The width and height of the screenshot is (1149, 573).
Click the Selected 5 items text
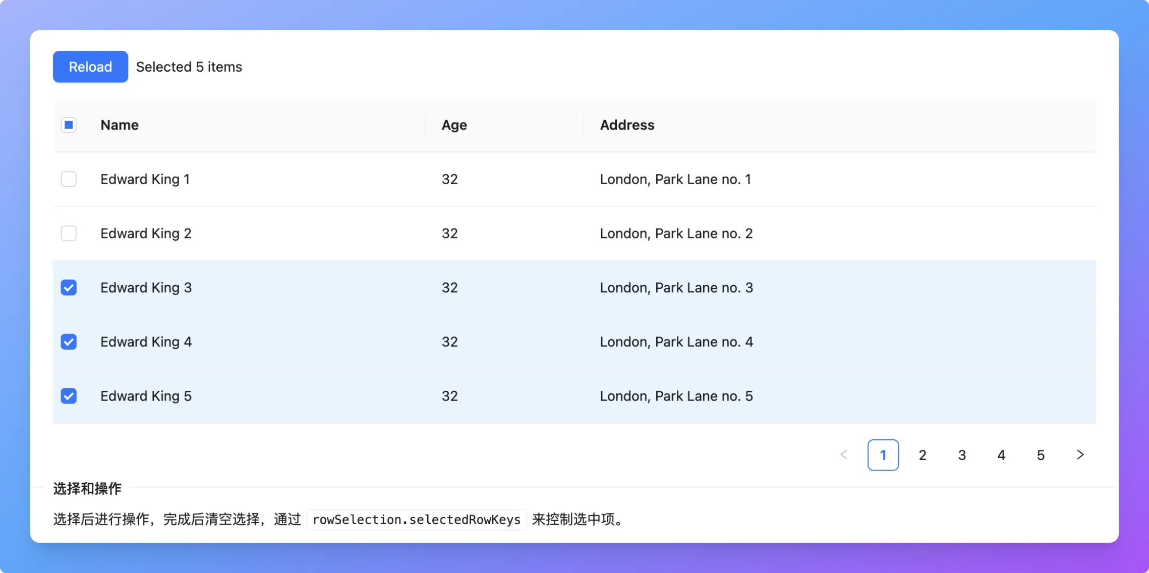pos(189,67)
